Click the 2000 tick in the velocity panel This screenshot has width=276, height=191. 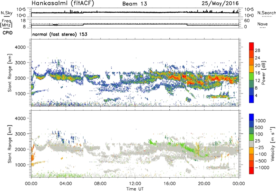coord(20,149)
